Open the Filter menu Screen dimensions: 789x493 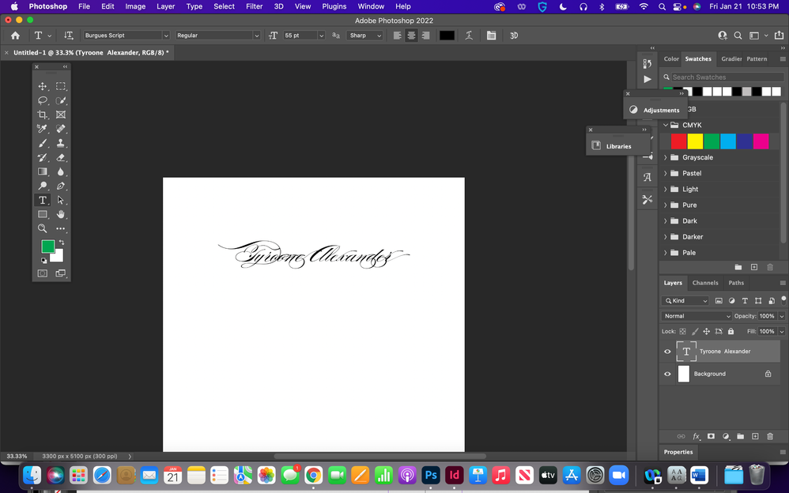click(254, 6)
